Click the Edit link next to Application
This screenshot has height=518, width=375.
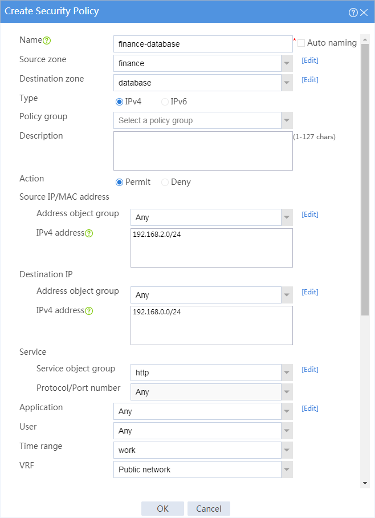pyautogui.click(x=310, y=408)
